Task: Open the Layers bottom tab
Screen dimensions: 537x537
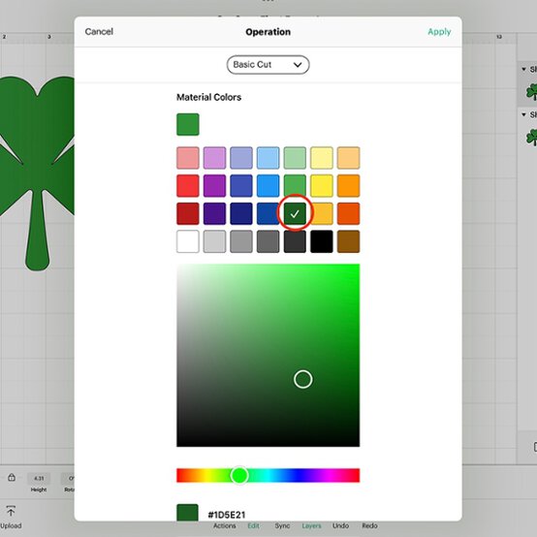Action: click(x=311, y=525)
